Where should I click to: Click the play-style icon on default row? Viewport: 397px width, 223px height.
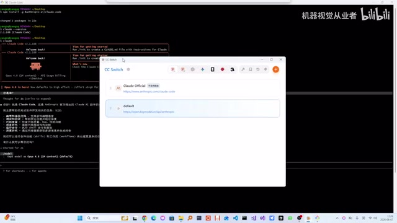(118, 108)
